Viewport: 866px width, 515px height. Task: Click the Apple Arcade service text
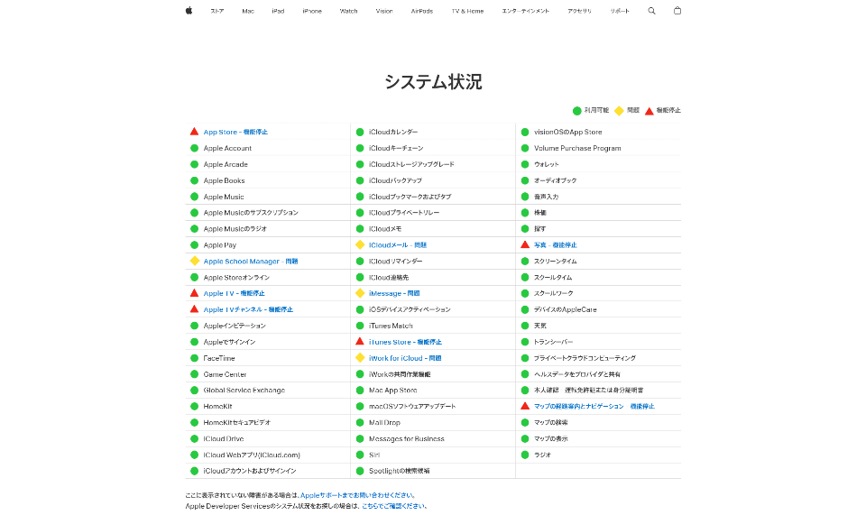point(226,164)
